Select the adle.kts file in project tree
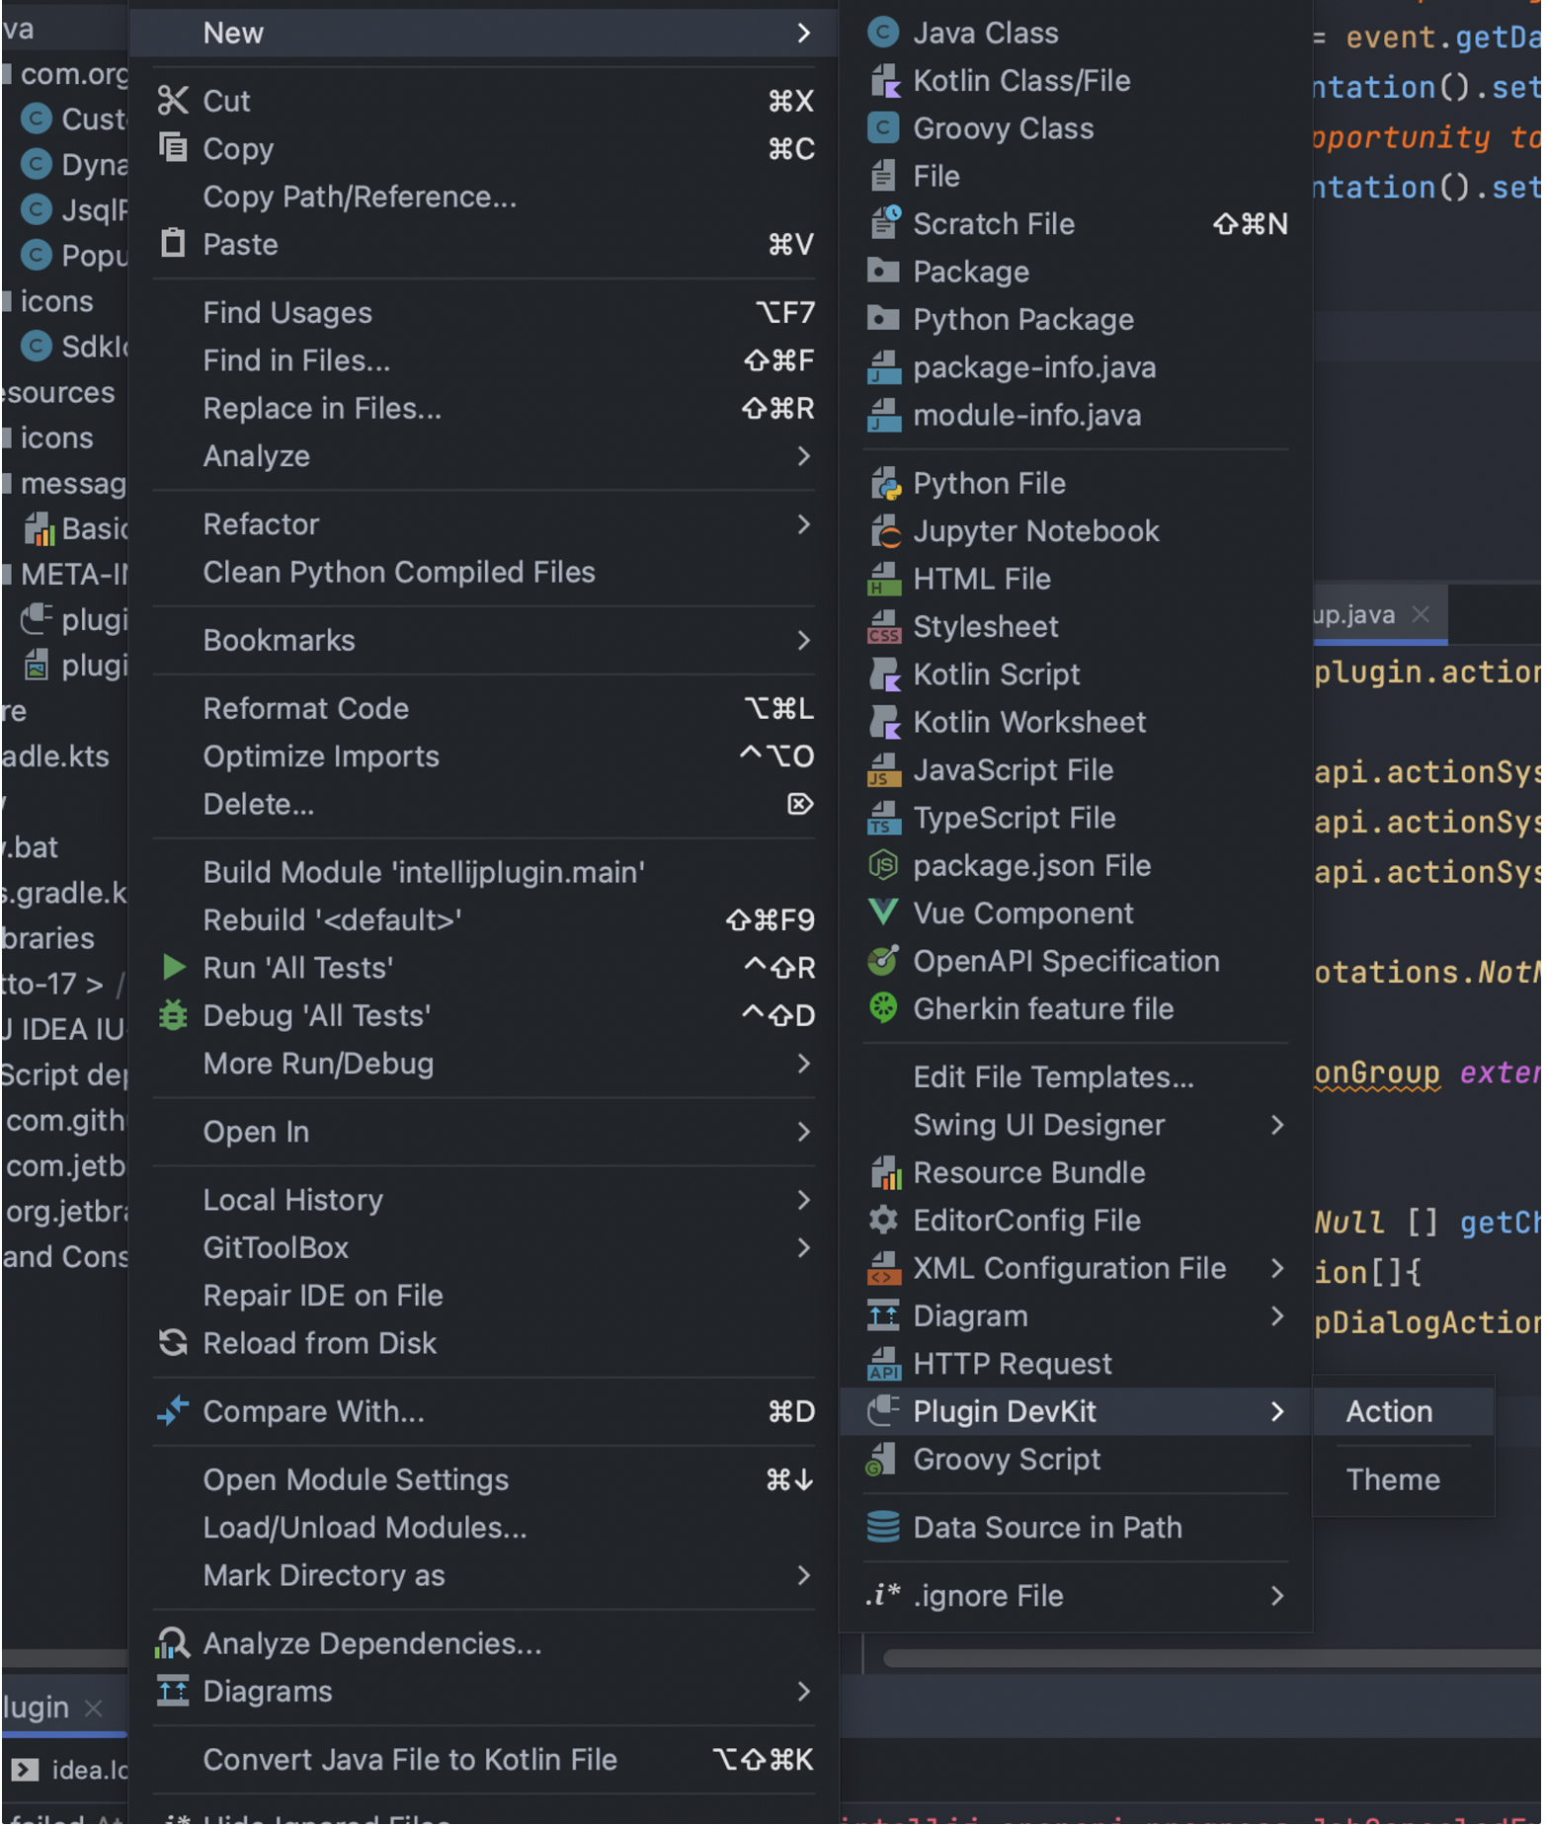Screen dimensions: 1547x1825 (56, 756)
